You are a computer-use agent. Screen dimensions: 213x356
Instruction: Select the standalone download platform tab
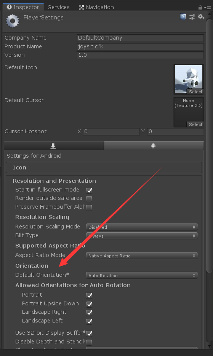click(x=54, y=146)
